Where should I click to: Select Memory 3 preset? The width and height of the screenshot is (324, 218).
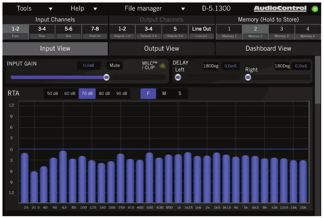coord(281,32)
